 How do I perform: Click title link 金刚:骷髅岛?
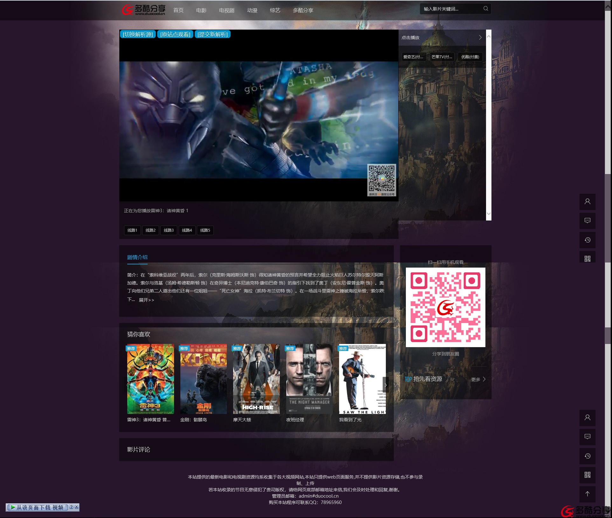(193, 420)
